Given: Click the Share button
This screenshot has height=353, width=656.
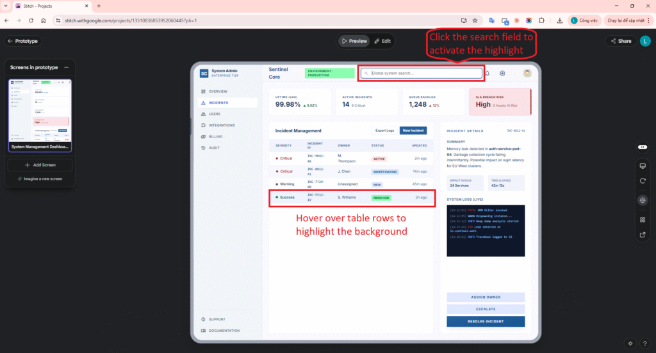Looking at the screenshot, I should (x=620, y=41).
